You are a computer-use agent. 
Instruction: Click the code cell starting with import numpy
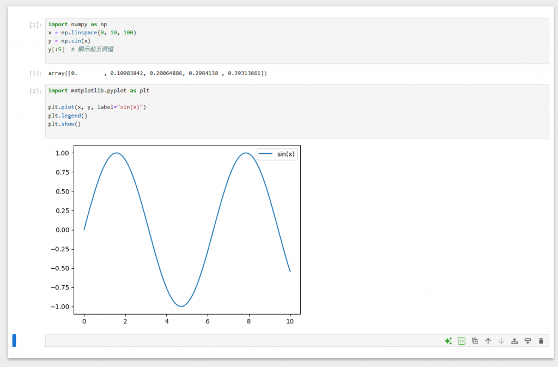pos(297,41)
